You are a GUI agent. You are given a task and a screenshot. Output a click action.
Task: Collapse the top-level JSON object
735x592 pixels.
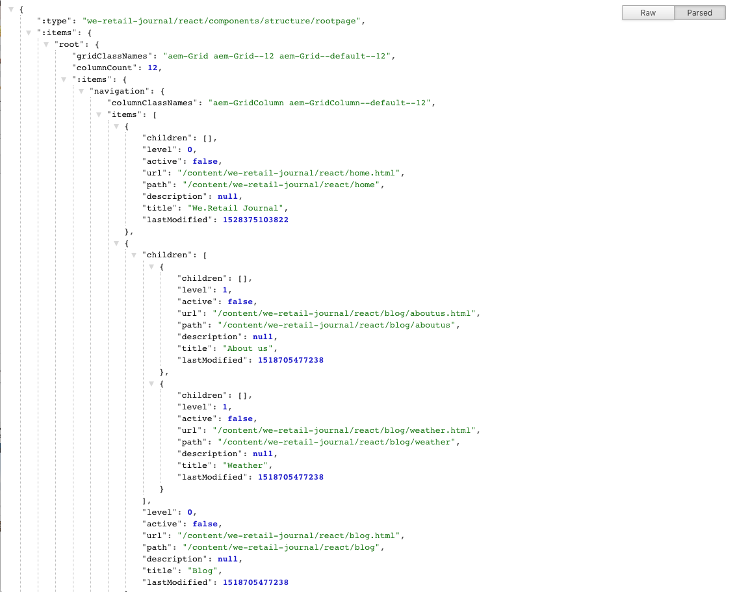click(11, 9)
